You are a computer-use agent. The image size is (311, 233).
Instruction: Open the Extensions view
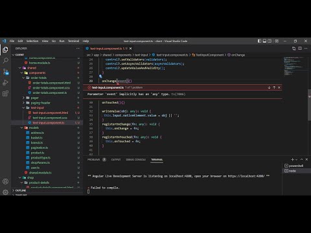[5, 93]
